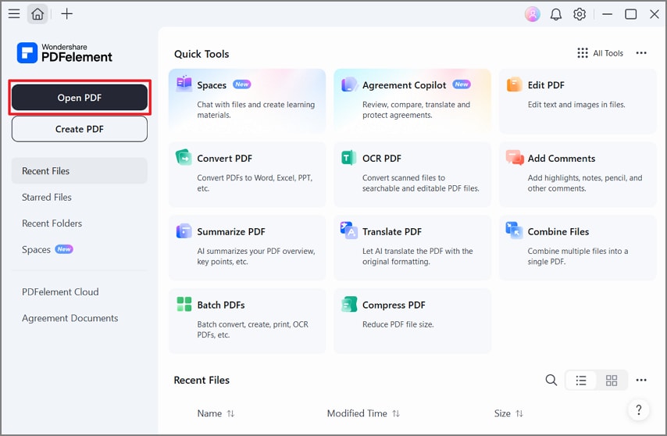Click the Batch PDFs description text
Image resolution: width=667 pixels, height=436 pixels.
pos(253,330)
